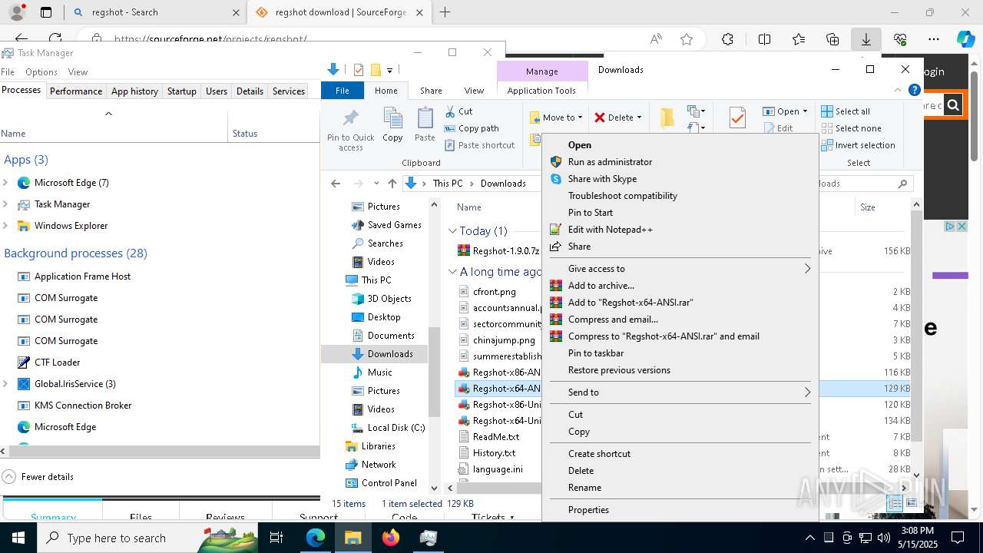Open Edge Settings and more ellipsis
Viewport: 983px width, 553px height.
coord(934,39)
